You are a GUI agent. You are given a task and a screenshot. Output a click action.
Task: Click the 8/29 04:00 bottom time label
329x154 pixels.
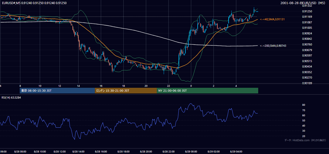(236, 152)
